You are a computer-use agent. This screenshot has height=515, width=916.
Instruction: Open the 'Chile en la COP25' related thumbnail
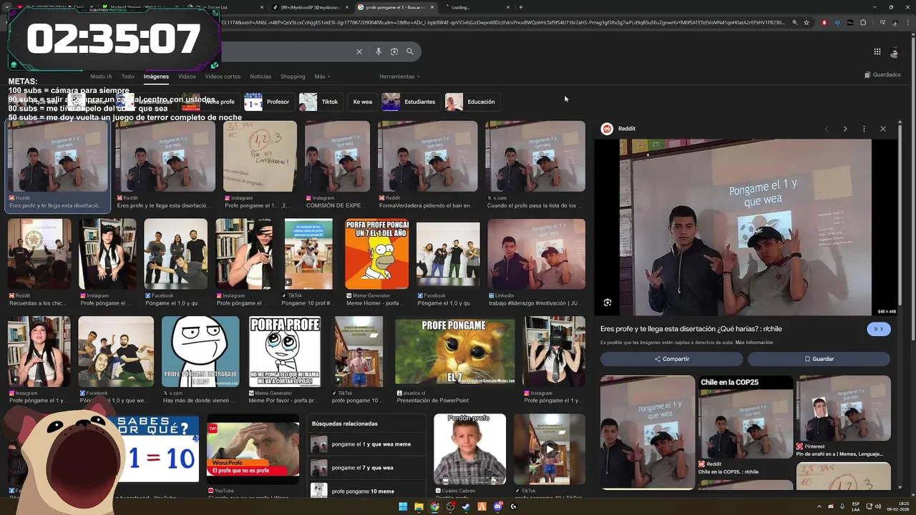[x=746, y=418]
